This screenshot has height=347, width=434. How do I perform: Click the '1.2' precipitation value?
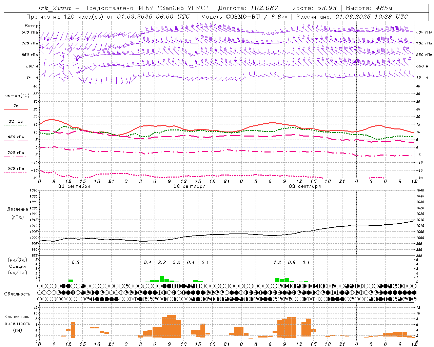[277, 262]
